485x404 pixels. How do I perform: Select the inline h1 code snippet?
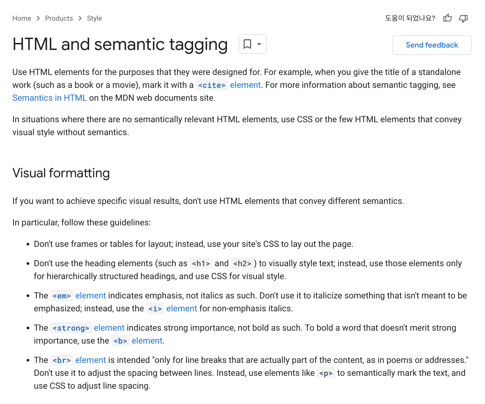click(x=201, y=264)
